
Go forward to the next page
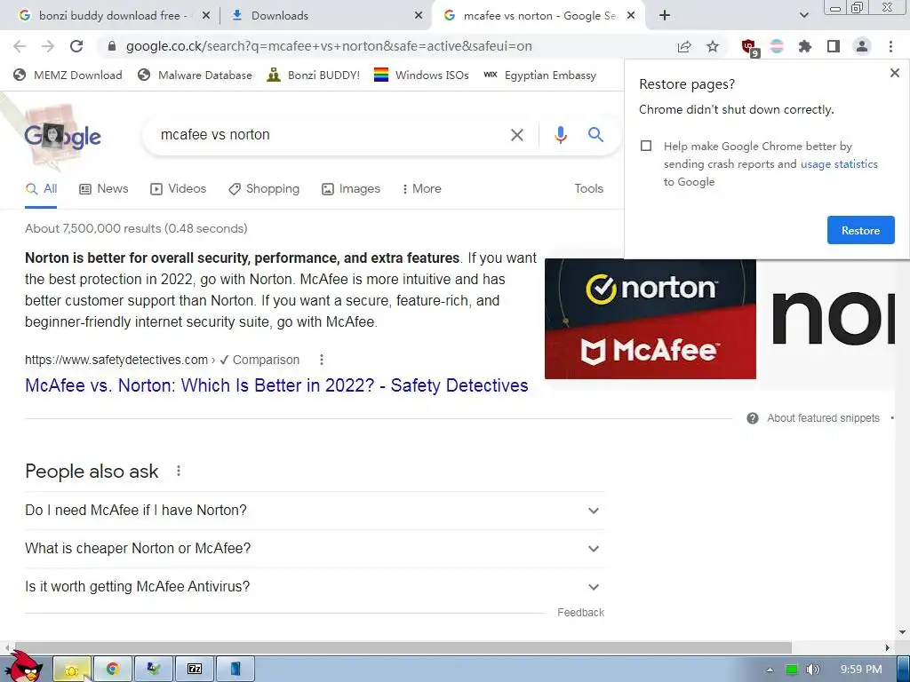pyautogui.click(x=48, y=46)
